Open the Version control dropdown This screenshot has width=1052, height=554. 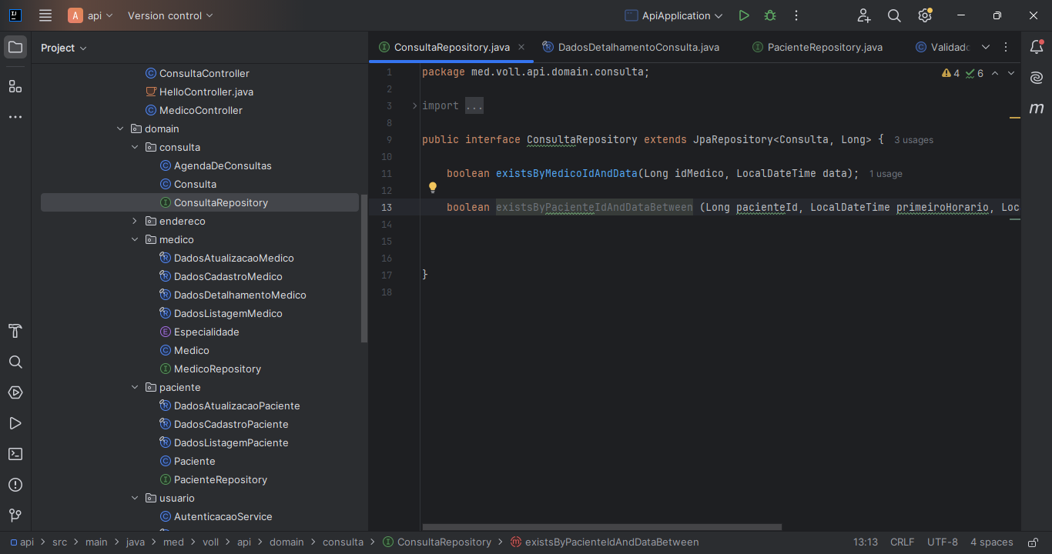pyautogui.click(x=170, y=15)
